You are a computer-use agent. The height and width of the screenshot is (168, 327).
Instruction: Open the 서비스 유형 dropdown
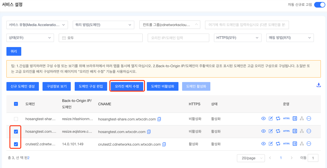37,25
